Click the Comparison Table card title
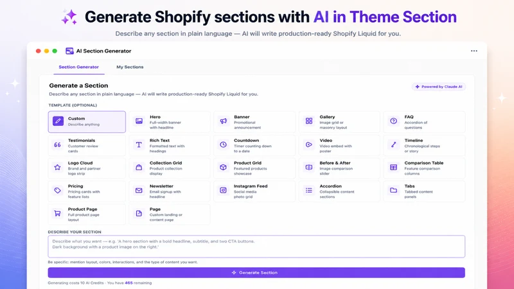 (x=424, y=163)
